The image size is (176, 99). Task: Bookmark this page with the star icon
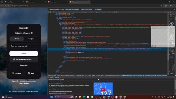161,6
